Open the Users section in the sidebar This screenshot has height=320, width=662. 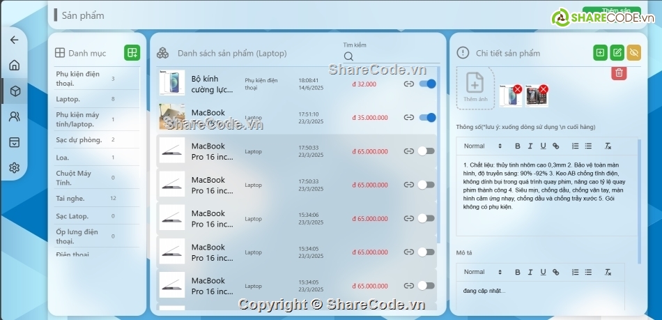pyautogui.click(x=15, y=116)
